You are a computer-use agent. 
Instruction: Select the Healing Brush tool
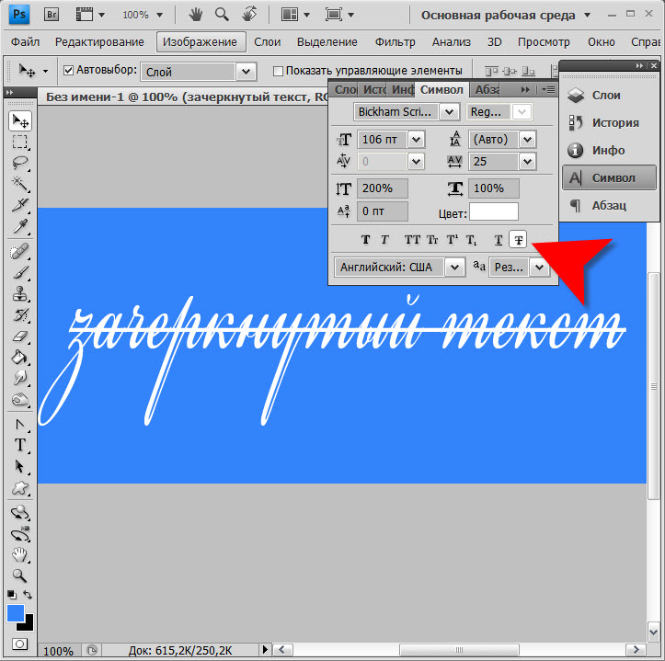[x=19, y=251]
